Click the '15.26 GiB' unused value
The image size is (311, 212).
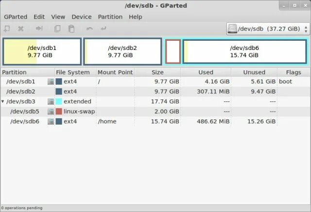click(261, 121)
